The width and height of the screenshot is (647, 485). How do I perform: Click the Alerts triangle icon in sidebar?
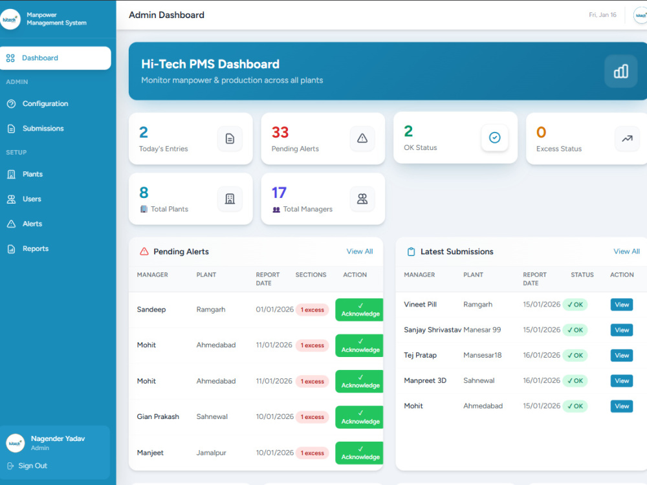click(x=12, y=224)
